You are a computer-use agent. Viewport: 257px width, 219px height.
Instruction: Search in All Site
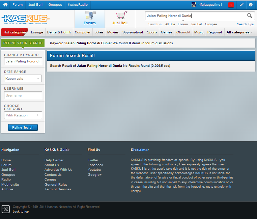point(170,24)
